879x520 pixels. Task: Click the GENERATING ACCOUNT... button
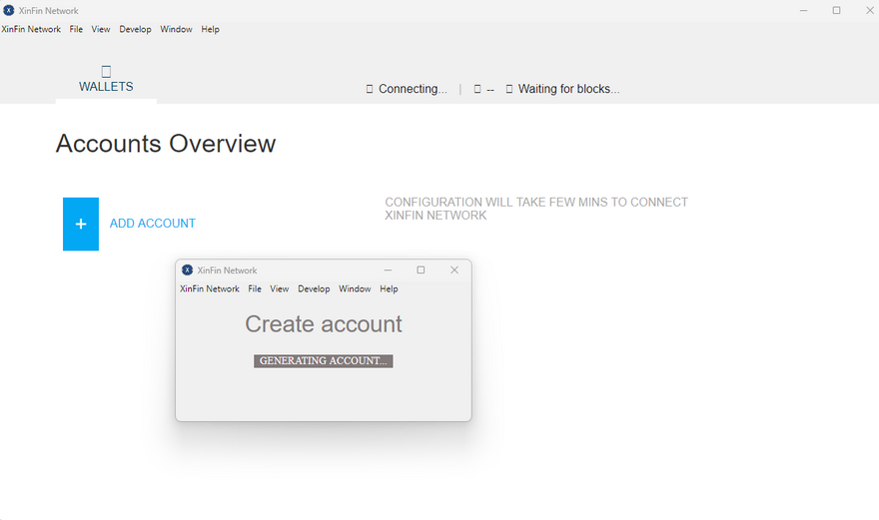[324, 361]
